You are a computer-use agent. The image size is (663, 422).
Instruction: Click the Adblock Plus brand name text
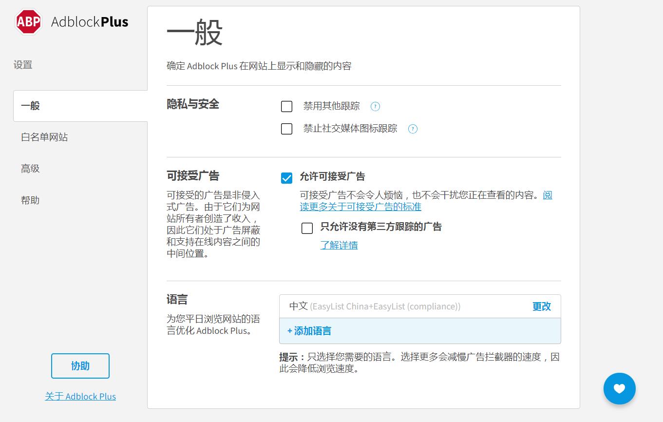(x=90, y=22)
